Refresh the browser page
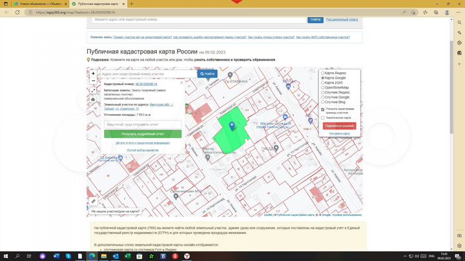 17,12
